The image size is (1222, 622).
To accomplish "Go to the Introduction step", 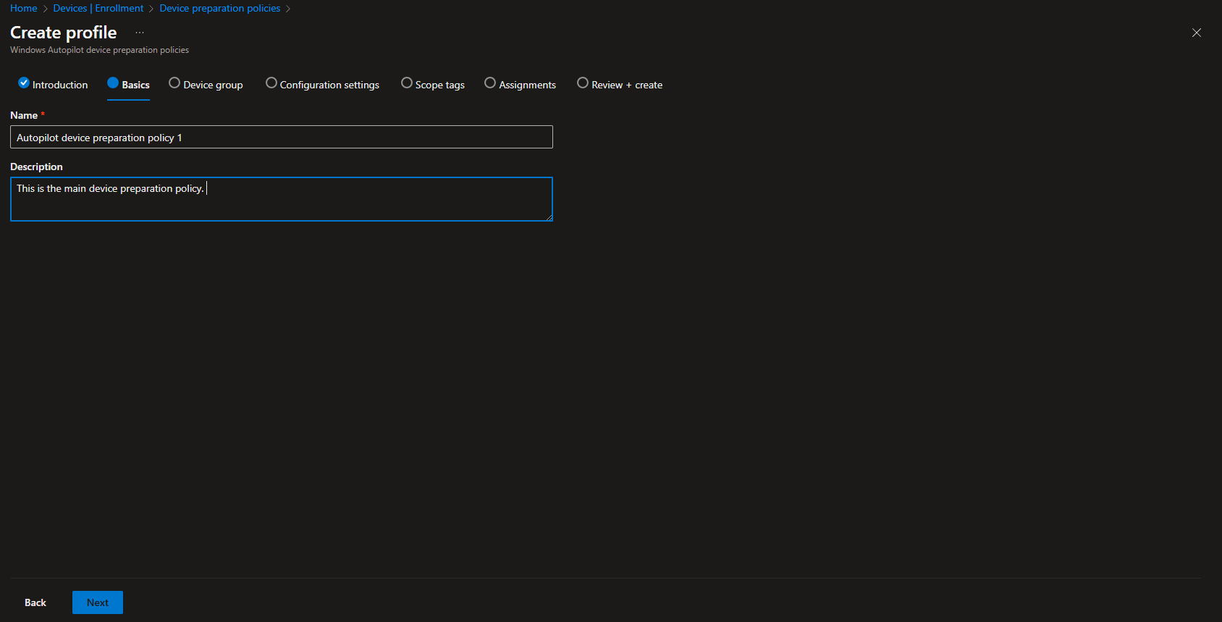I will (53, 85).
